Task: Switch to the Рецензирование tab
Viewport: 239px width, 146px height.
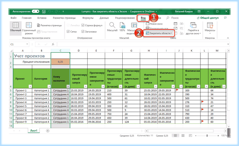Action: tap(125, 18)
